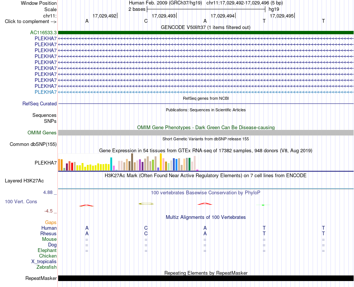Click the olive PhyloP conservation mark
This screenshot has width=354, height=287.
coord(146,204)
